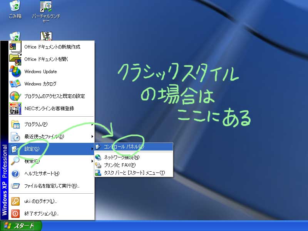
Task: Expand the プログラム(P) submenu arrow
Action: click(x=92, y=124)
